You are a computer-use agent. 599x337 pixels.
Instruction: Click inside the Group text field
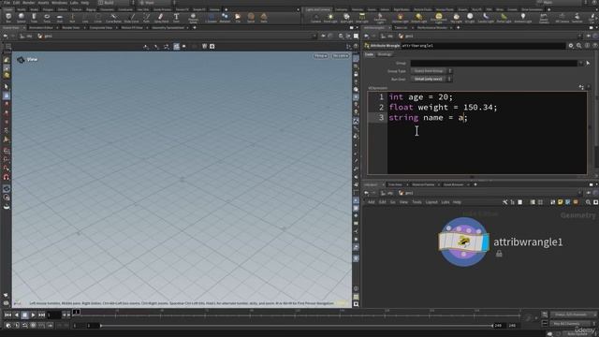[x=494, y=63]
